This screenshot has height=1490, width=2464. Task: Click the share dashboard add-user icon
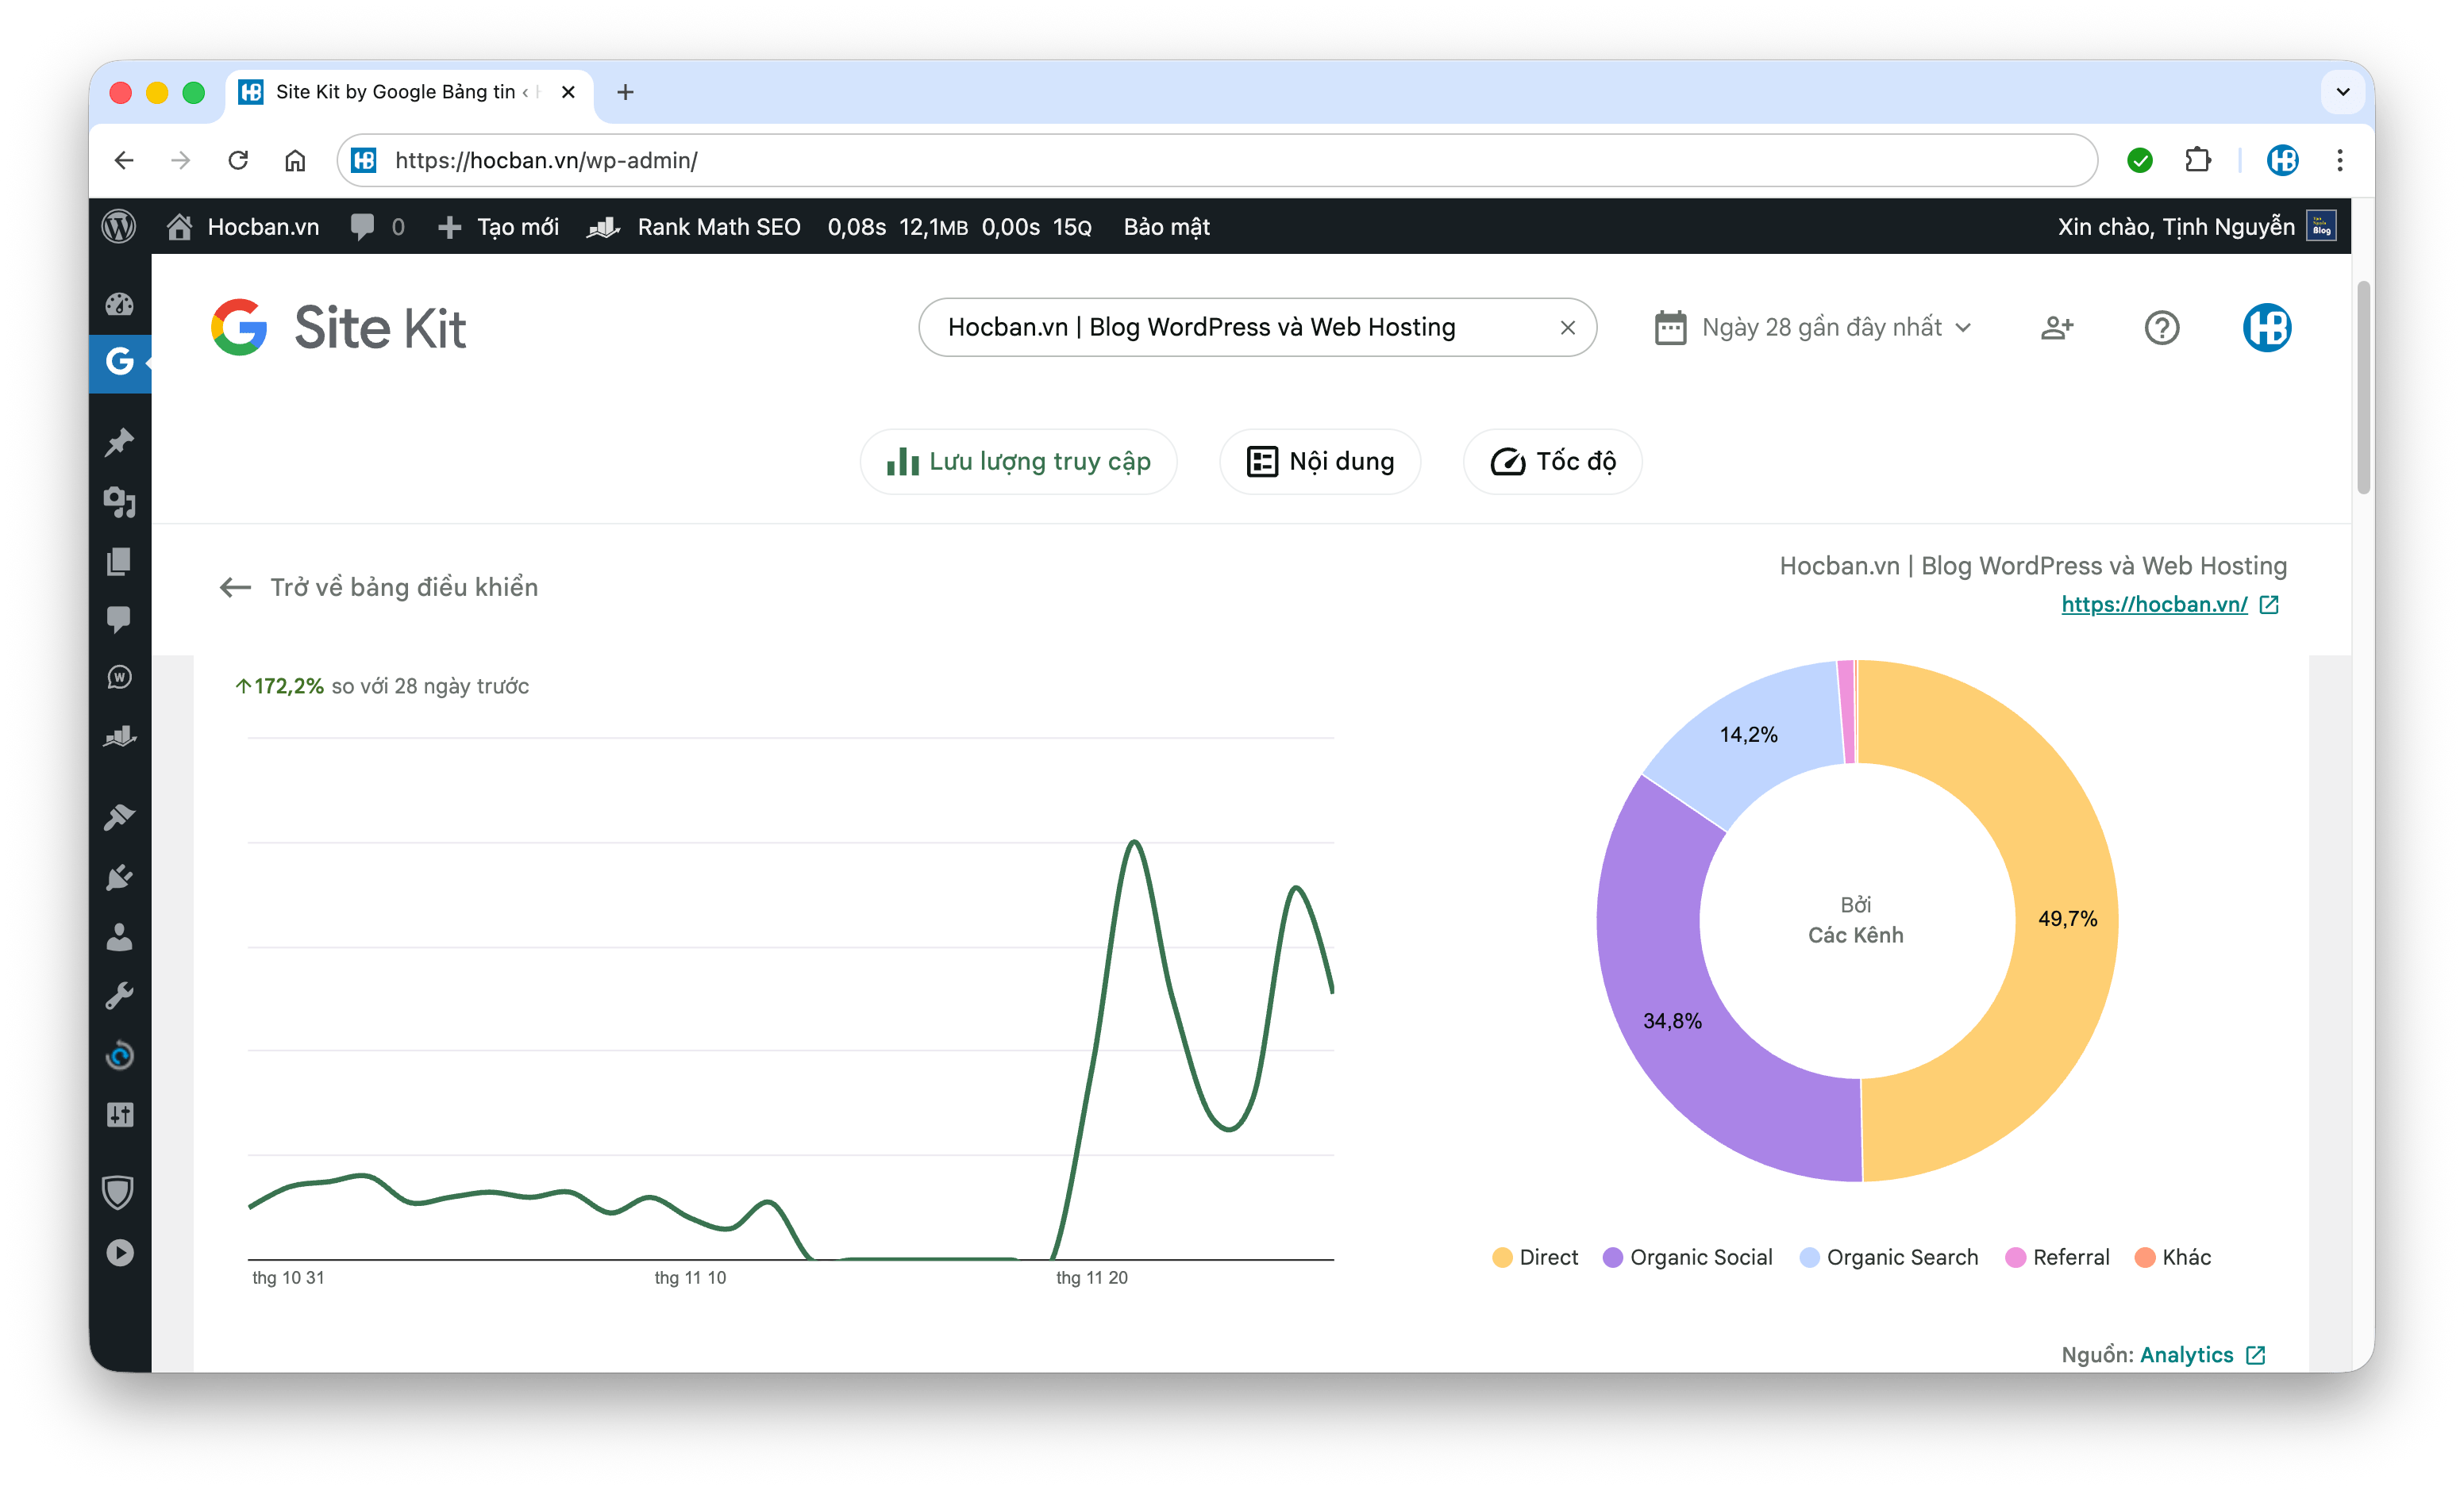point(2056,328)
